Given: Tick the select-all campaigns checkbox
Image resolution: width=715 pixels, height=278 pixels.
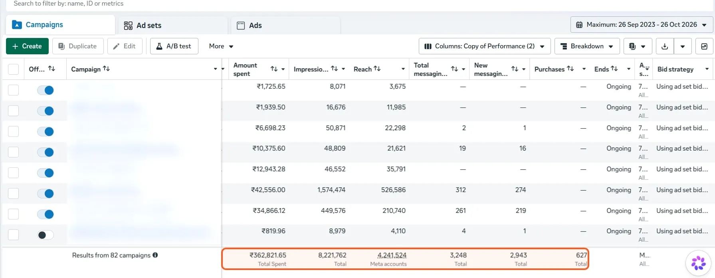Looking at the screenshot, I should 14,69.
